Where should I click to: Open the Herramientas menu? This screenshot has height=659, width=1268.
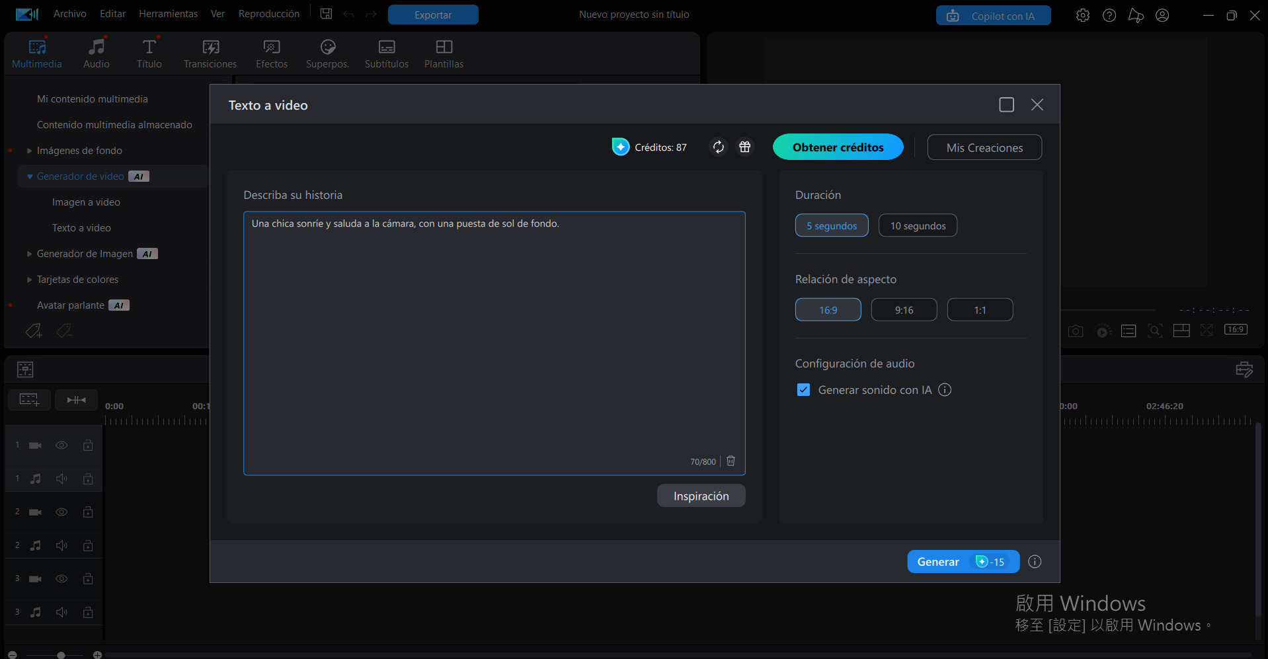[168, 13]
